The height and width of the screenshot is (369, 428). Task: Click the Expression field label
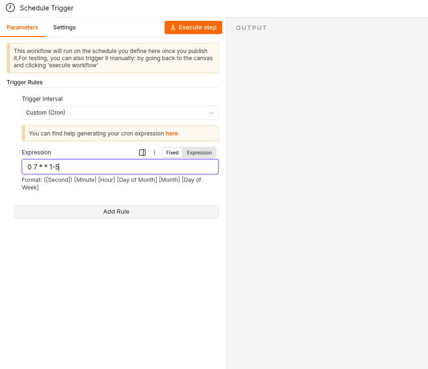[x=36, y=152]
